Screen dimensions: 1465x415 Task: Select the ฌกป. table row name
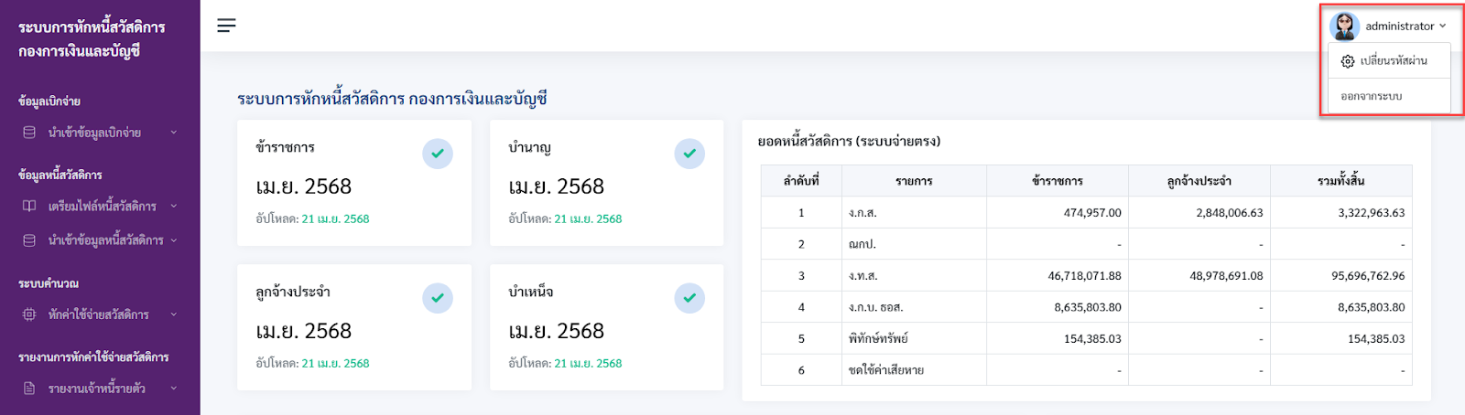863,244
